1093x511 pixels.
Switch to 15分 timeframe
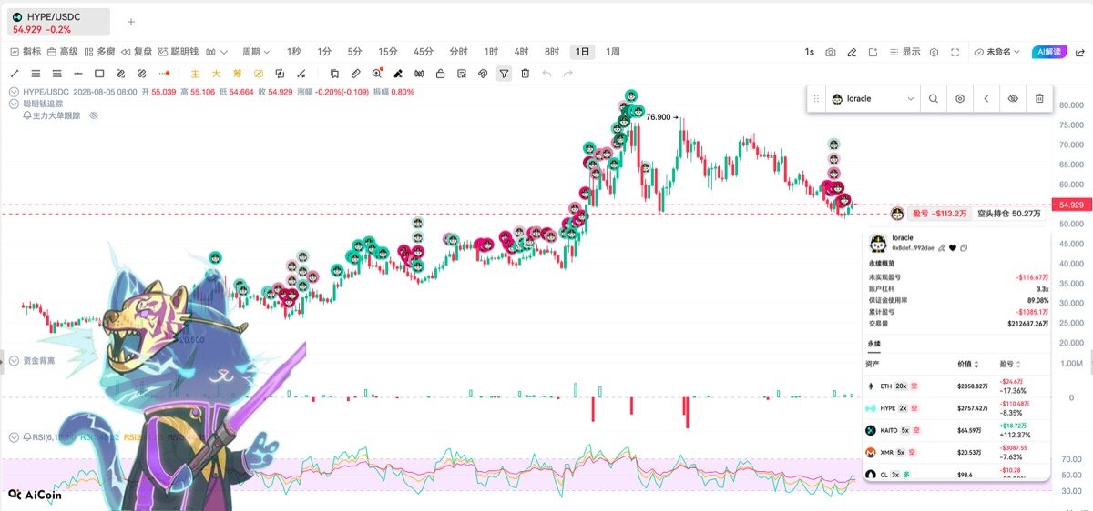click(x=388, y=52)
